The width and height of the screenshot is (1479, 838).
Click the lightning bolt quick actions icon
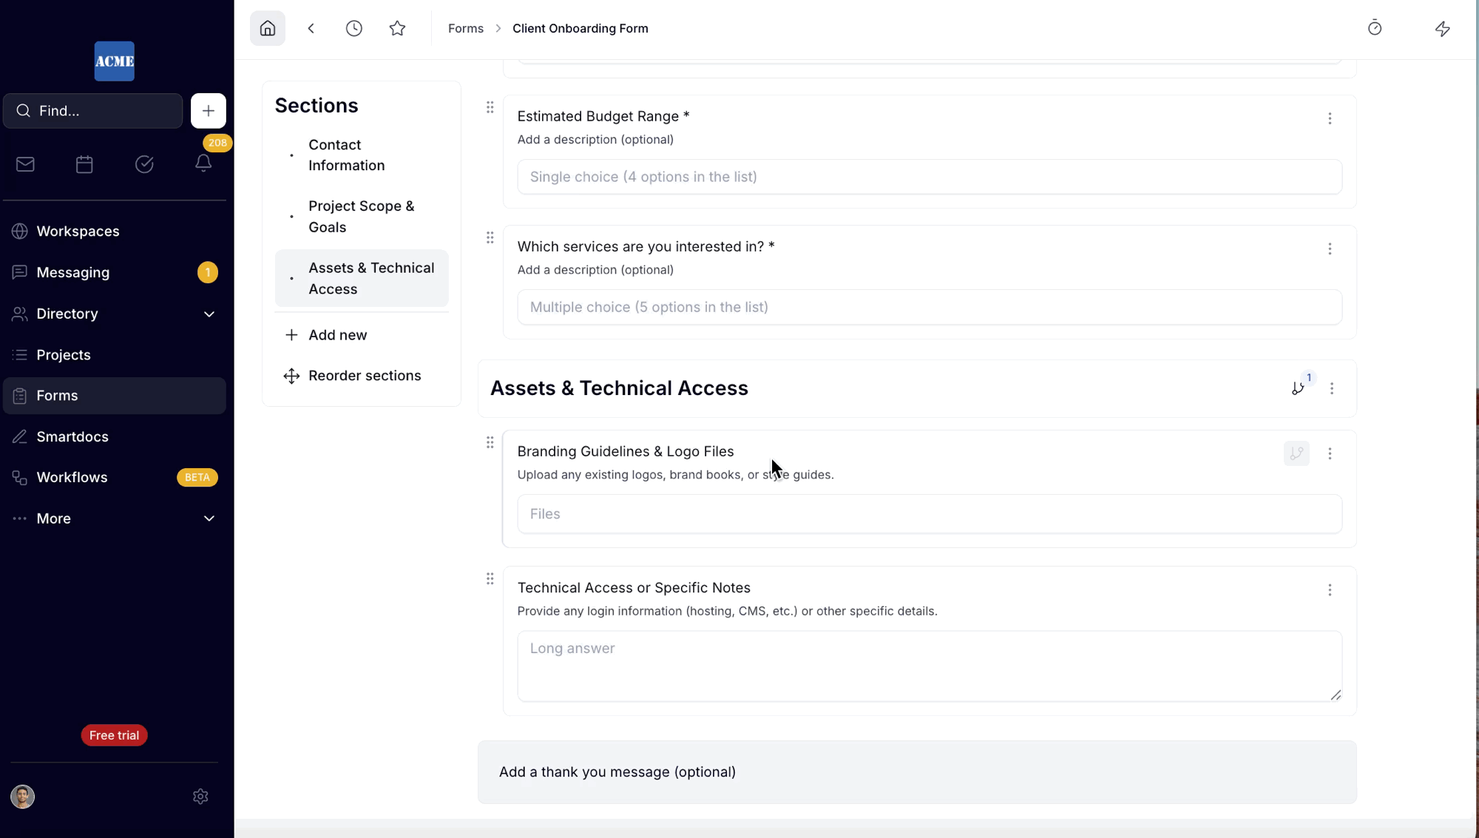pyautogui.click(x=1442, y=29)
